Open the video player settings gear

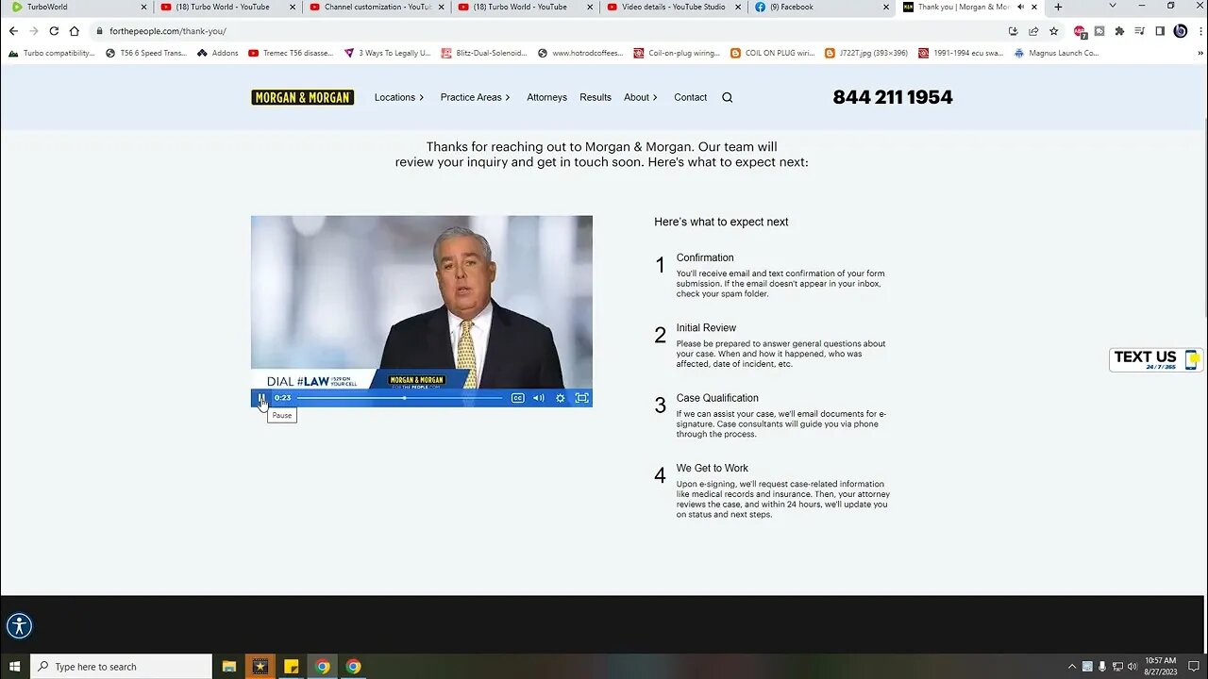point(560,398)
